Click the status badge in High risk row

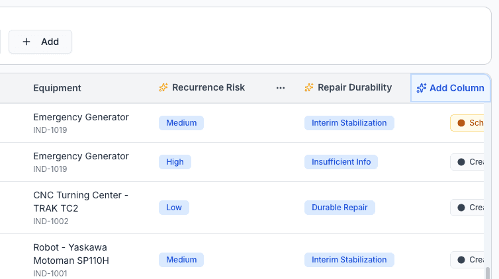[x=467, y=162]
